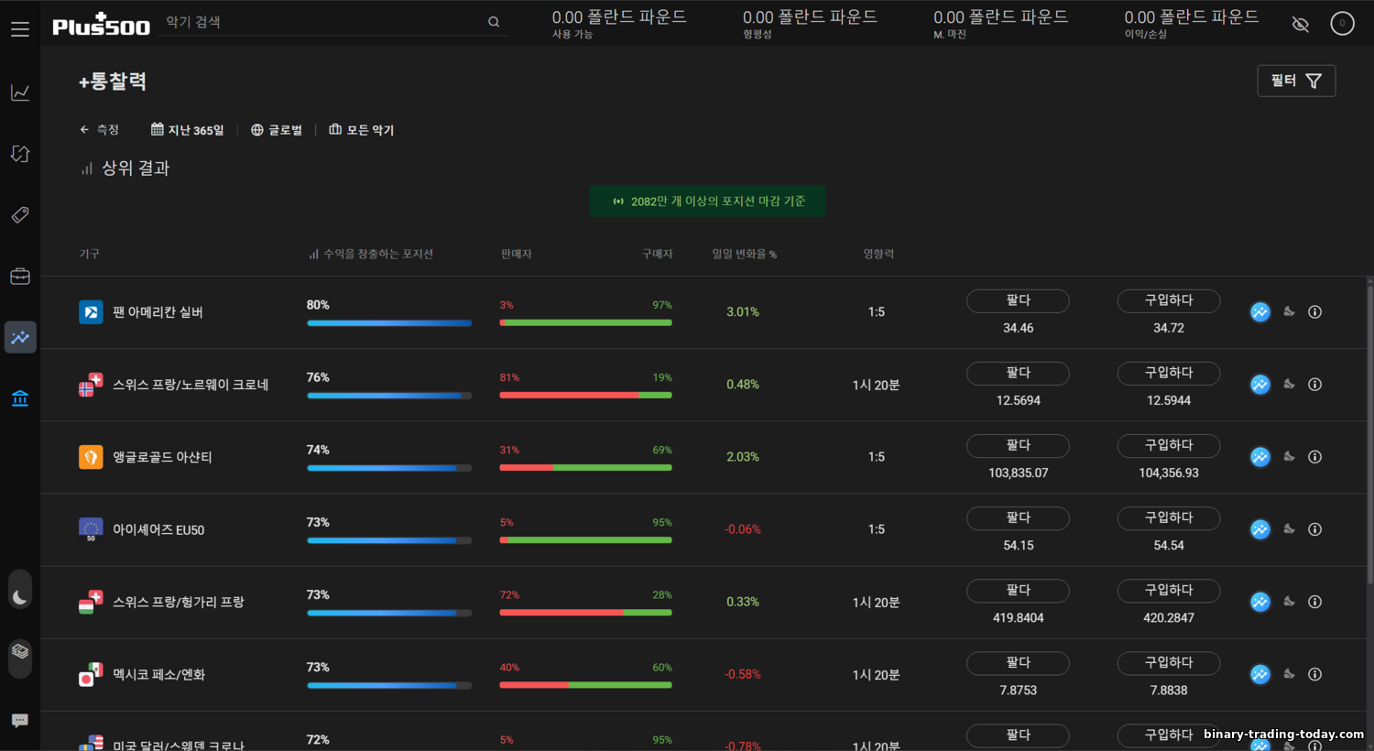Open the 모든 악기 instrument selector
Screen dimensions: 1374x751
362,130
